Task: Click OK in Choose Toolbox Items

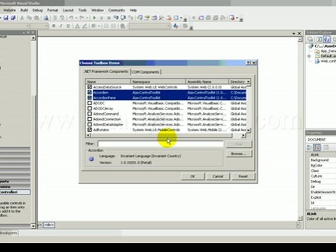Action: pos(192,176)
